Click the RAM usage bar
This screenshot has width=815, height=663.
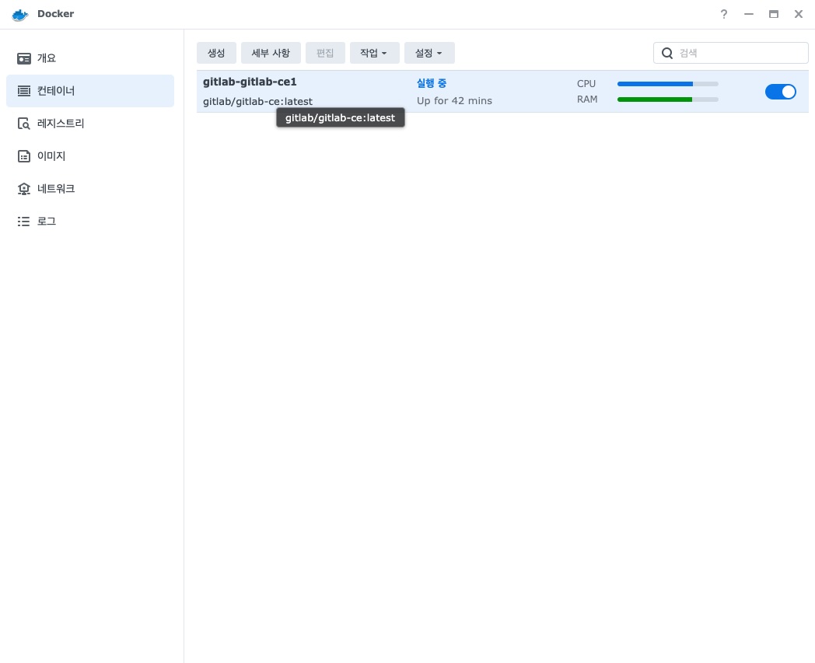point(668,99)
